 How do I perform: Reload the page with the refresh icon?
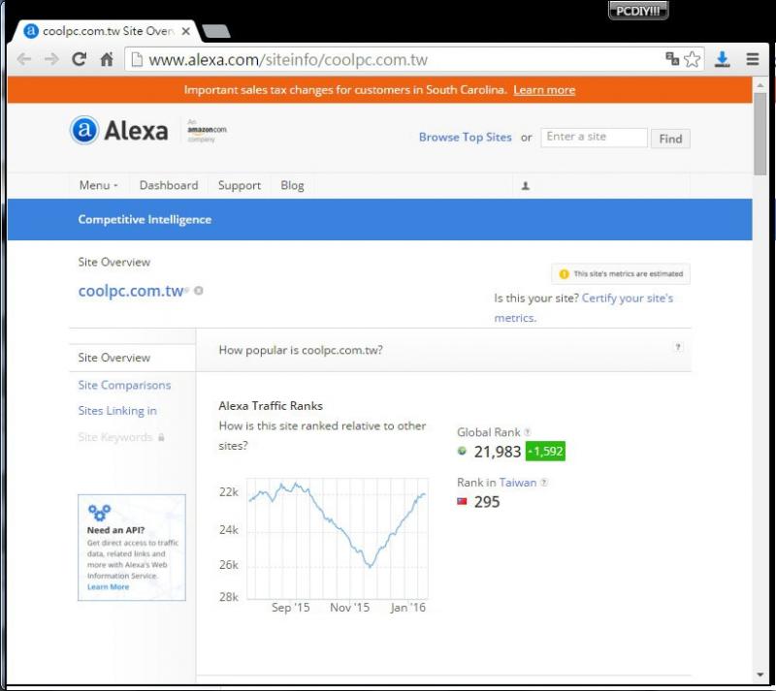80,59
